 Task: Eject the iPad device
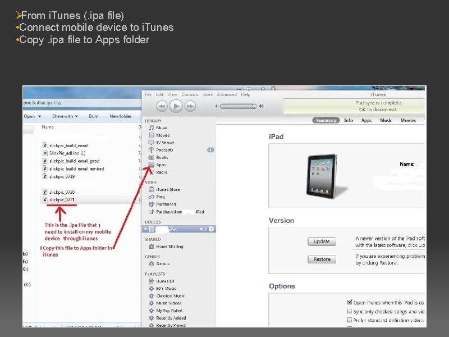pyautogui.click(x=212, y=229)
